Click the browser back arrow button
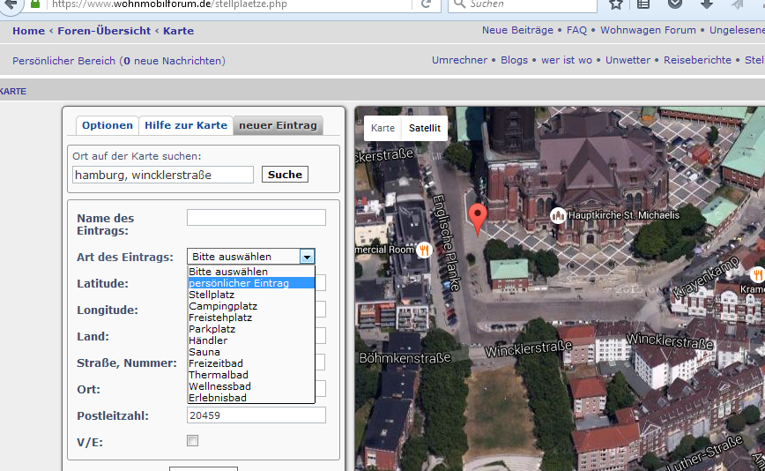This screenshot has width=765, height=471. pyautogui.click(x=11, y=4)
